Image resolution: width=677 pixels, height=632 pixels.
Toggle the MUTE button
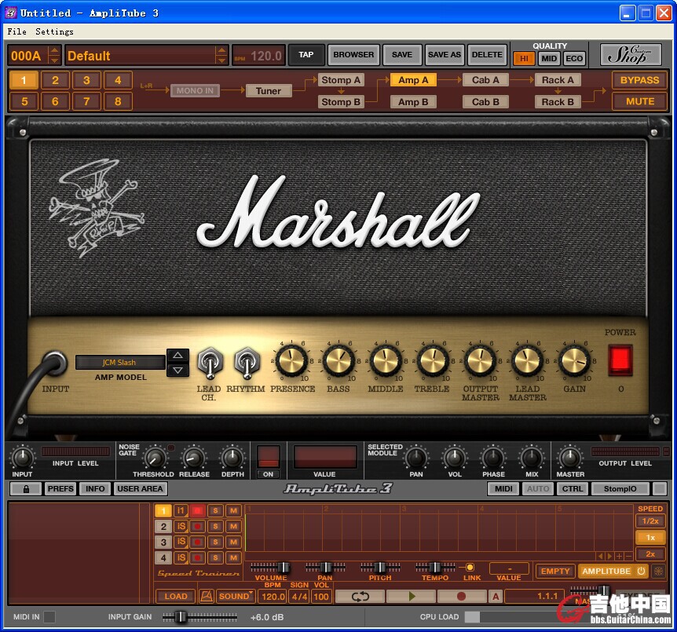pos(639,101)
